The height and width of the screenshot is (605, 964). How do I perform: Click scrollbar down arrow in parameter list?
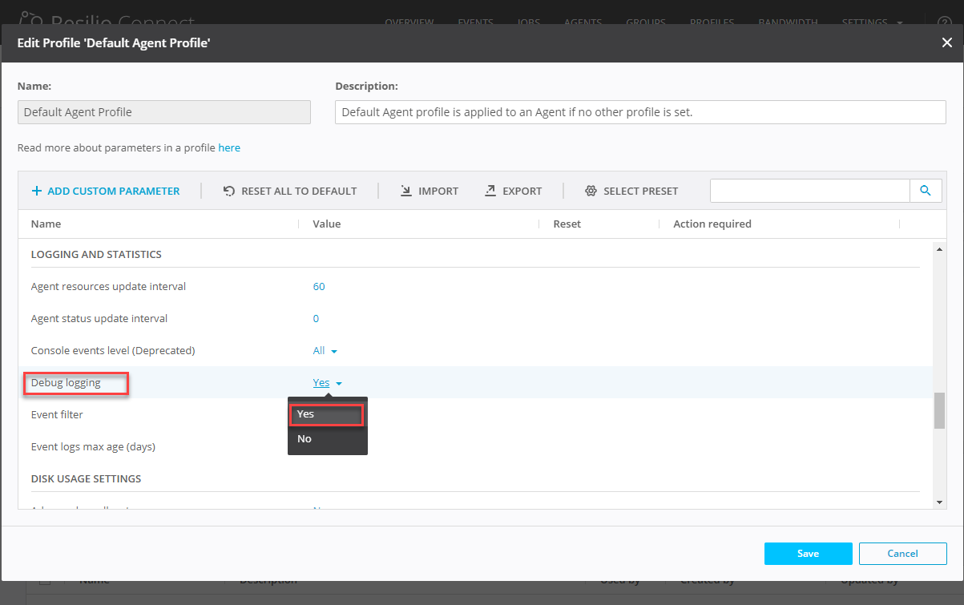939,502
